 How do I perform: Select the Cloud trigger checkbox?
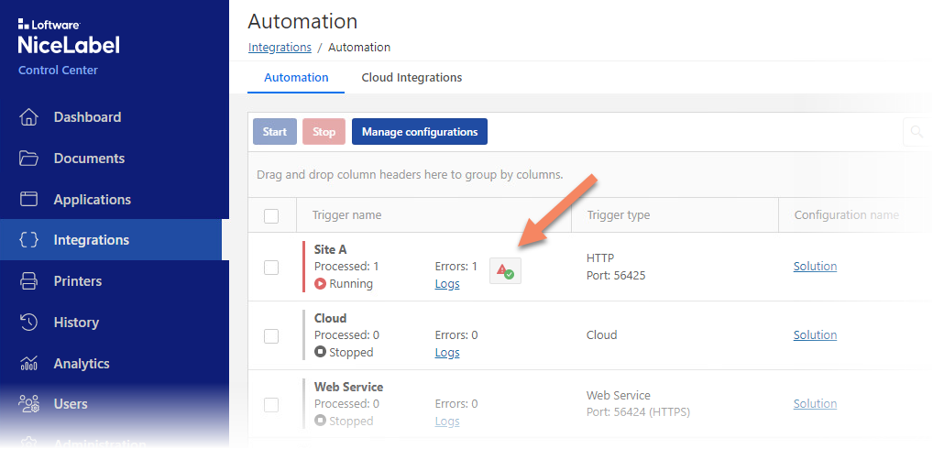click(x=271, y=336)
